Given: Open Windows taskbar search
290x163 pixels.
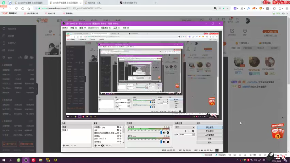Looking at the screenshot, I should (x=11, y=160).
